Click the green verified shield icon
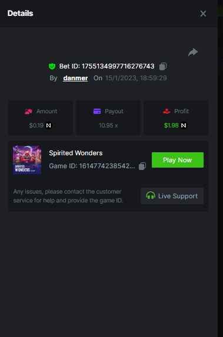The width and height of the screenshot is (223, 337). tap(52, 66)
